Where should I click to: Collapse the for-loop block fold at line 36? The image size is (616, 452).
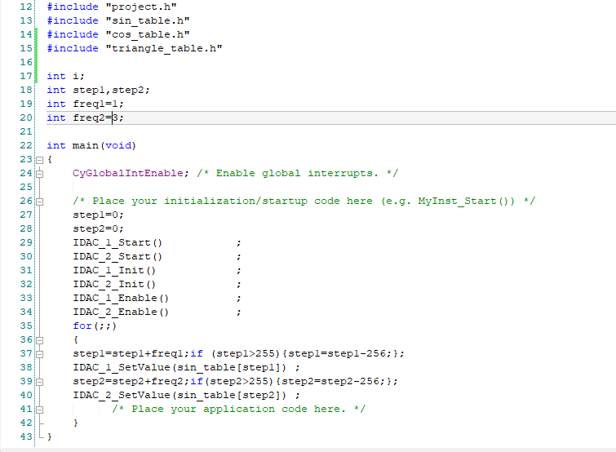pos(39,340)
